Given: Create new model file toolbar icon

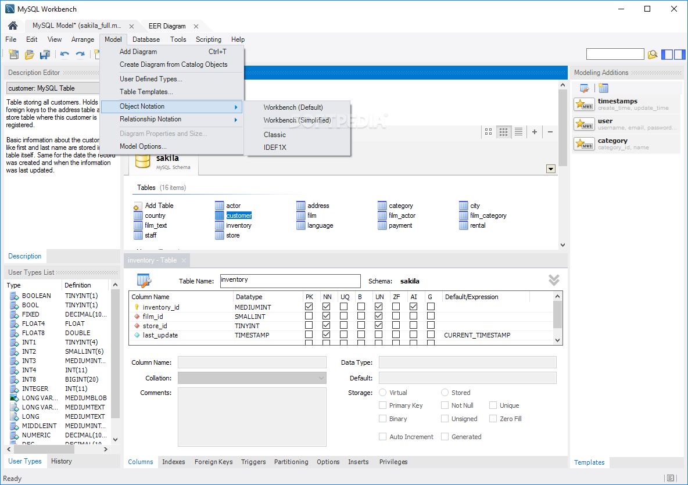Looking at the screenshot, I should point(13,55).
